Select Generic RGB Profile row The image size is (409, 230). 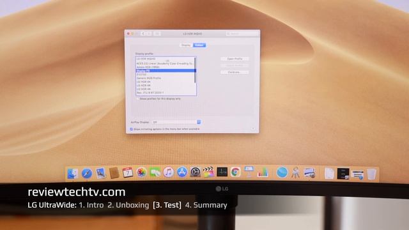tap(165, 78)
